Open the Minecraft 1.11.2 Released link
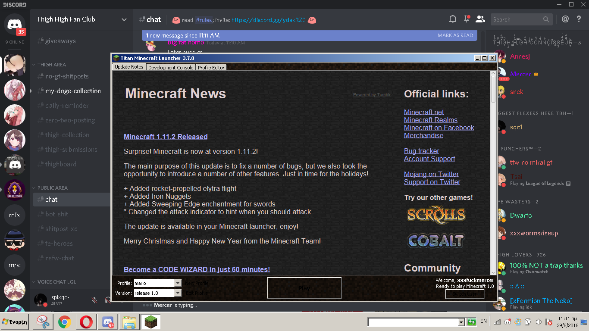The image size is (589, 331). (166, 137)
